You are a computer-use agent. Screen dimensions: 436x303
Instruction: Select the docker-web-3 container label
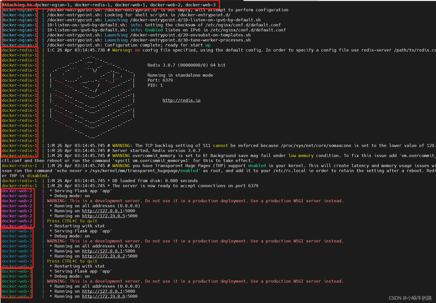pos(17,246)
